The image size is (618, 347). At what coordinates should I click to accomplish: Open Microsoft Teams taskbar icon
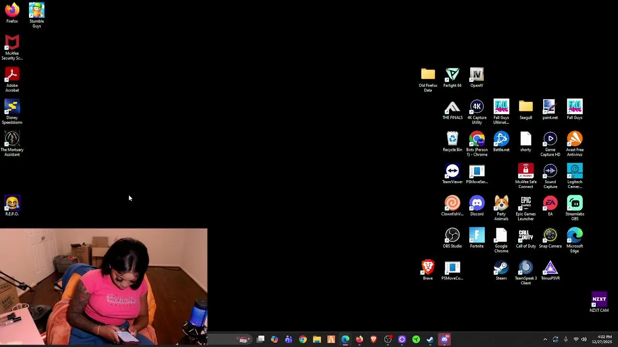click(289, 339)
